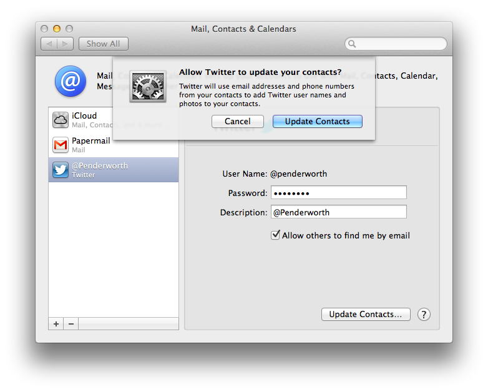Click the Gmail icon for Papermail
The height and width of the screenshot is (392, 488).
click(x=61, y=145)
